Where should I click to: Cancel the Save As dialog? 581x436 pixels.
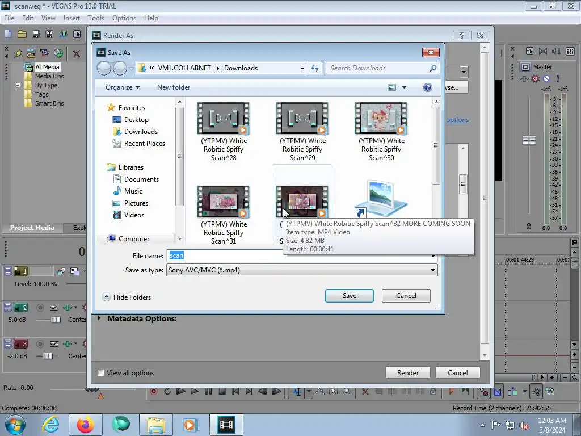tap(406, 295)
